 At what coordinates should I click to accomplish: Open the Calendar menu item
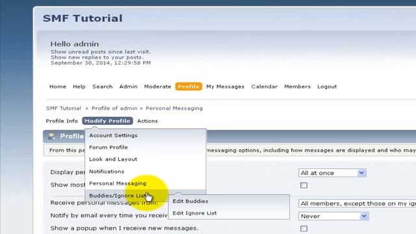click(x=265, y=86)
